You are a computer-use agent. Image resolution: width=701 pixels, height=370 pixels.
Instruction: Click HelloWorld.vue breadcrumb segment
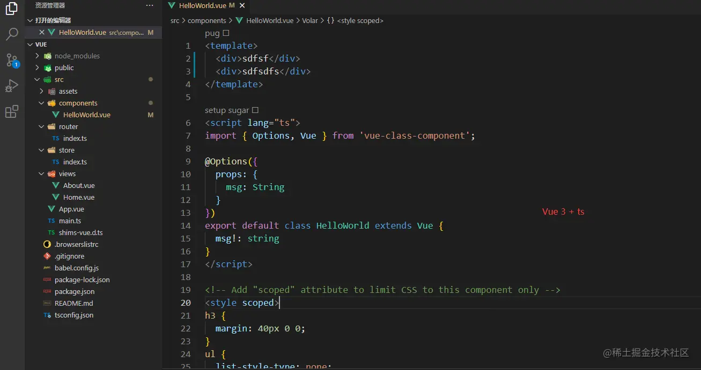tap(270, 20)
